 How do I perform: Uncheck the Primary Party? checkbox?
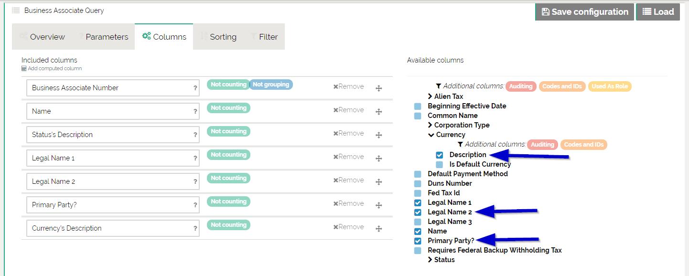click(x=418, y=241)
